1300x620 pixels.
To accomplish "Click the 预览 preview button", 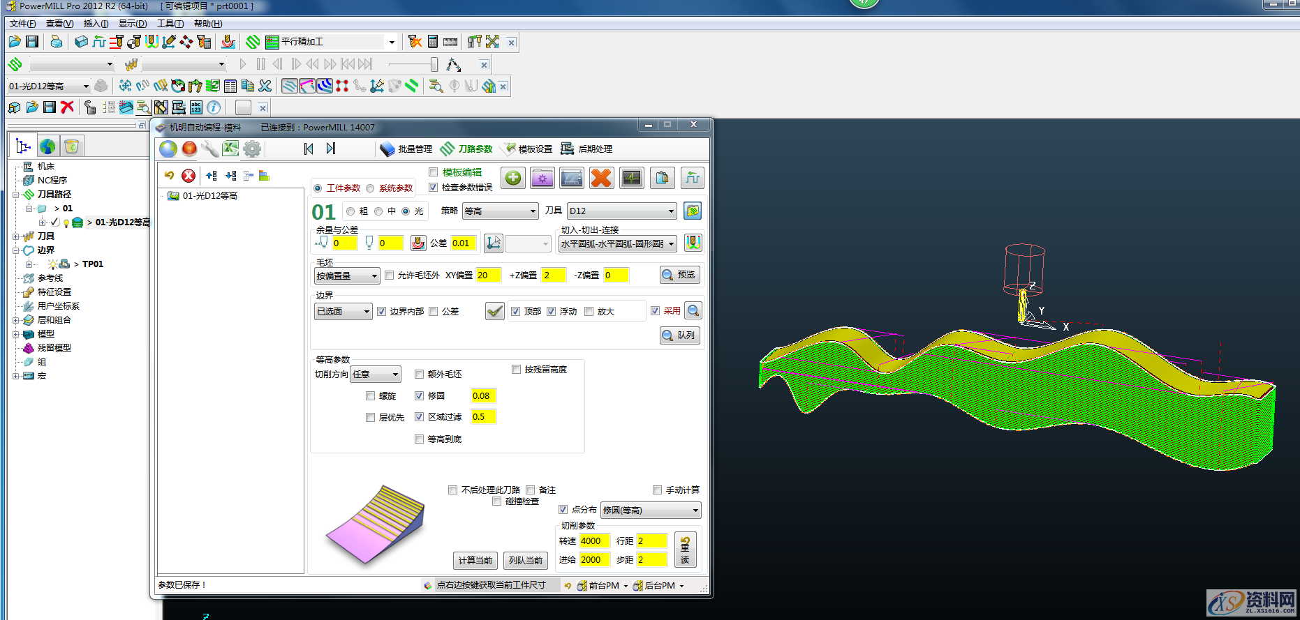I will (x=679, y=275).
